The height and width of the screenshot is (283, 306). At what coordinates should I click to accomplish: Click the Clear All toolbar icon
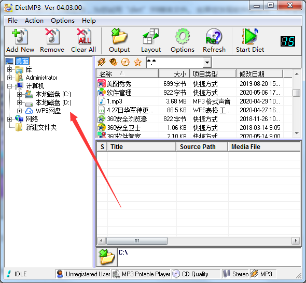pos(84,37)
